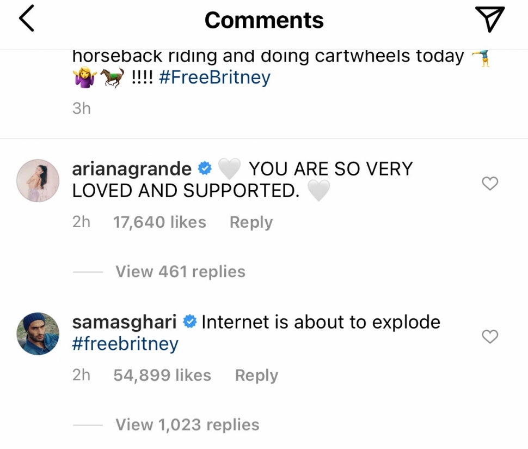Open the #FreeBritney hashtag link
528x449 pixels.
click(x=214, y=78)
